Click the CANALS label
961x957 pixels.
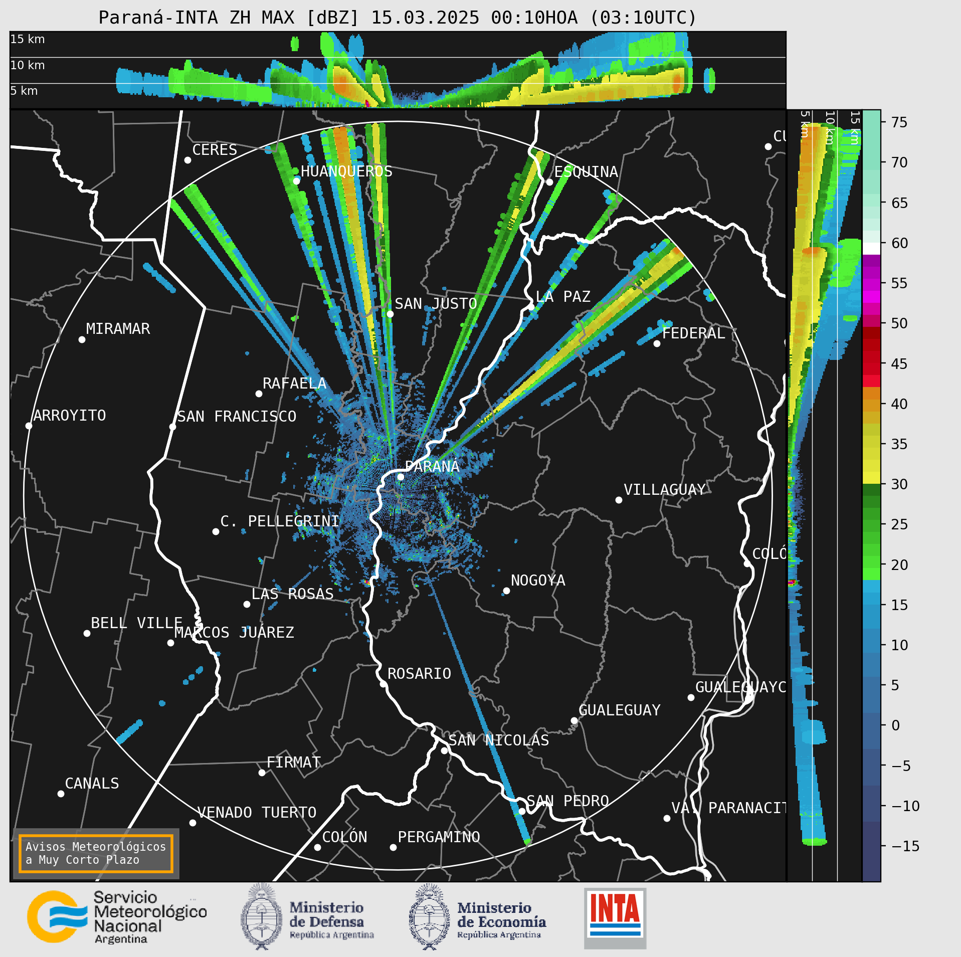click(x=92, y=783)
